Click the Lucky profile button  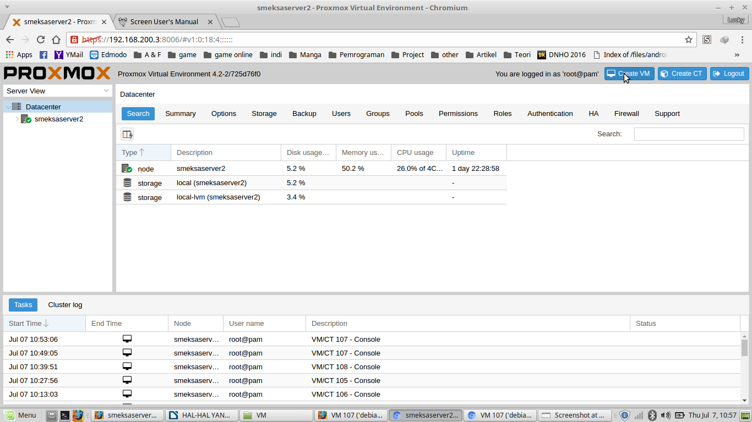735,20
